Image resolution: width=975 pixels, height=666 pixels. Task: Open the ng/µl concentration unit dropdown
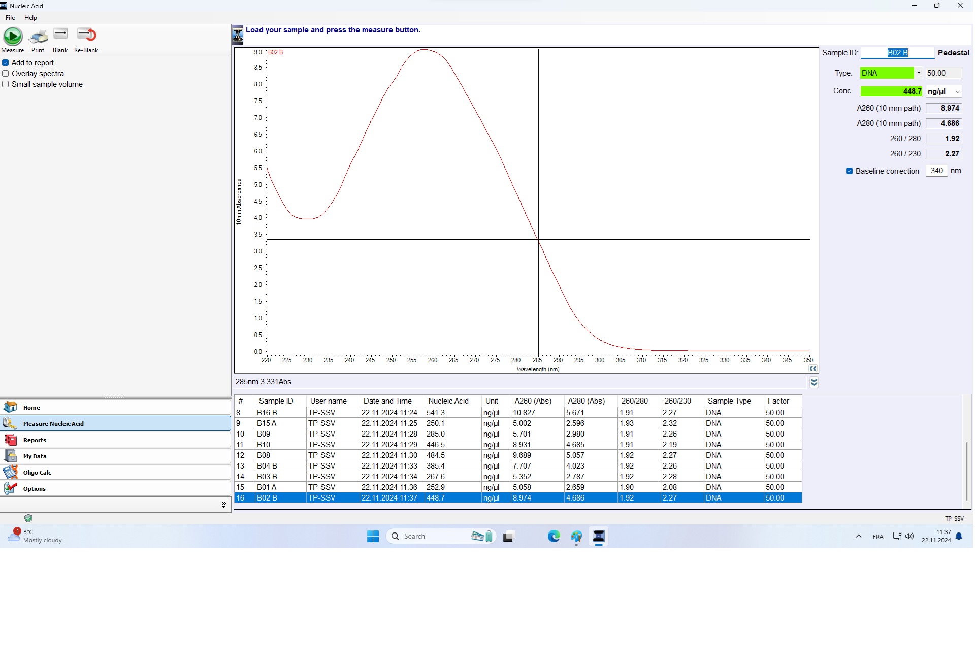coord(957,92)
